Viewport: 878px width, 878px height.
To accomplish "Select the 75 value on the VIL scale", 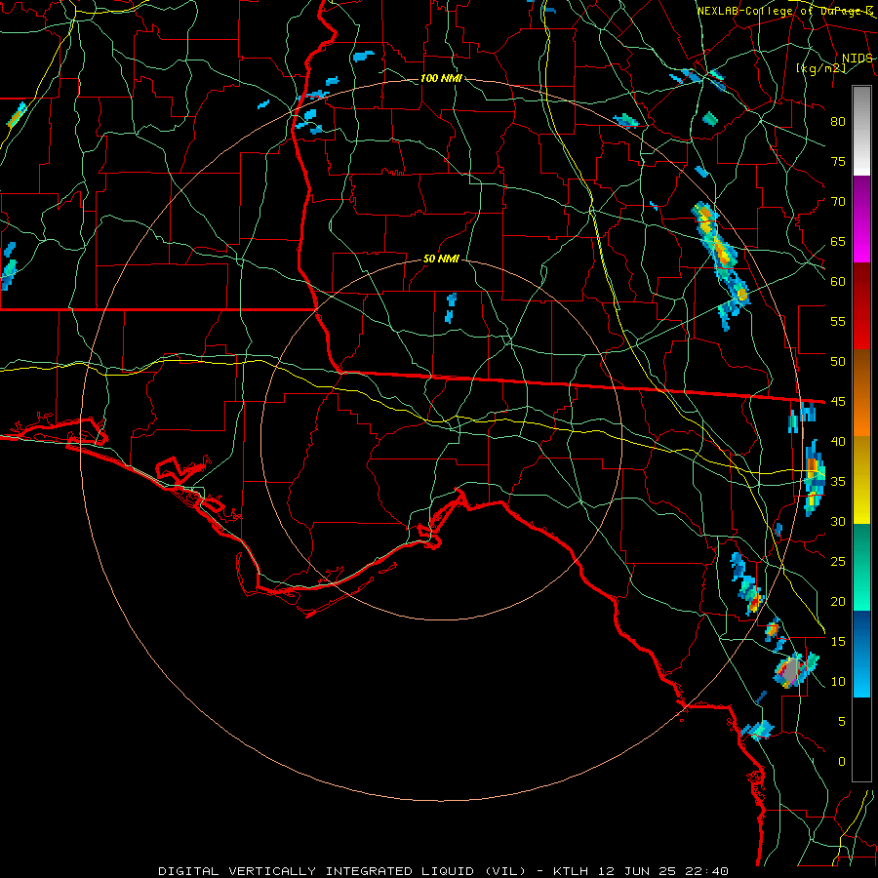I will click(x=838, y=162).
